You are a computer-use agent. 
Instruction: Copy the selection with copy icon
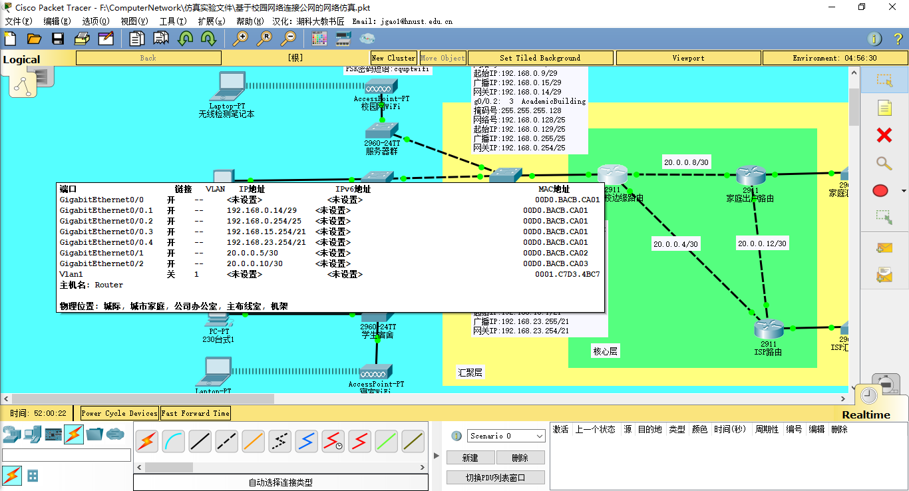(137, 39)
